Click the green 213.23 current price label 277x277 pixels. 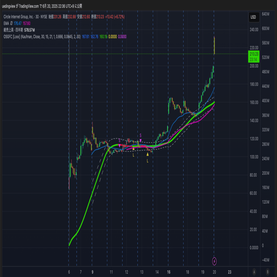(x=254, y=54)
